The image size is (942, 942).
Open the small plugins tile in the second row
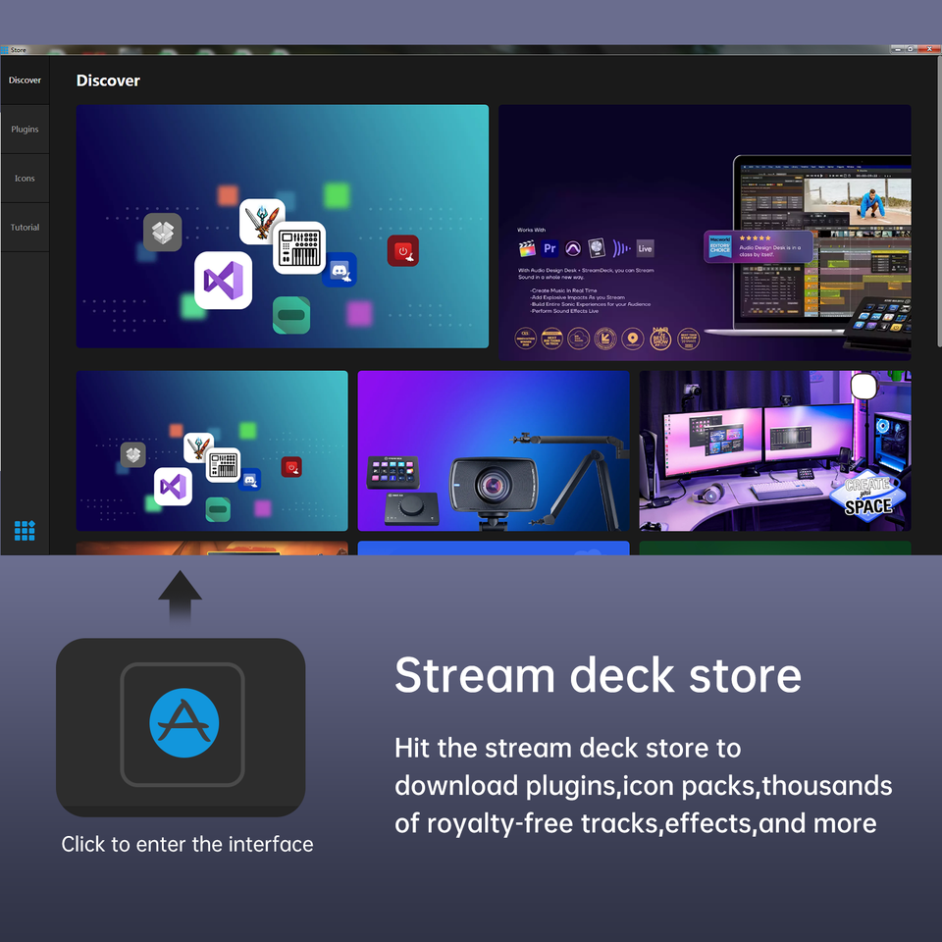(212, 450)
